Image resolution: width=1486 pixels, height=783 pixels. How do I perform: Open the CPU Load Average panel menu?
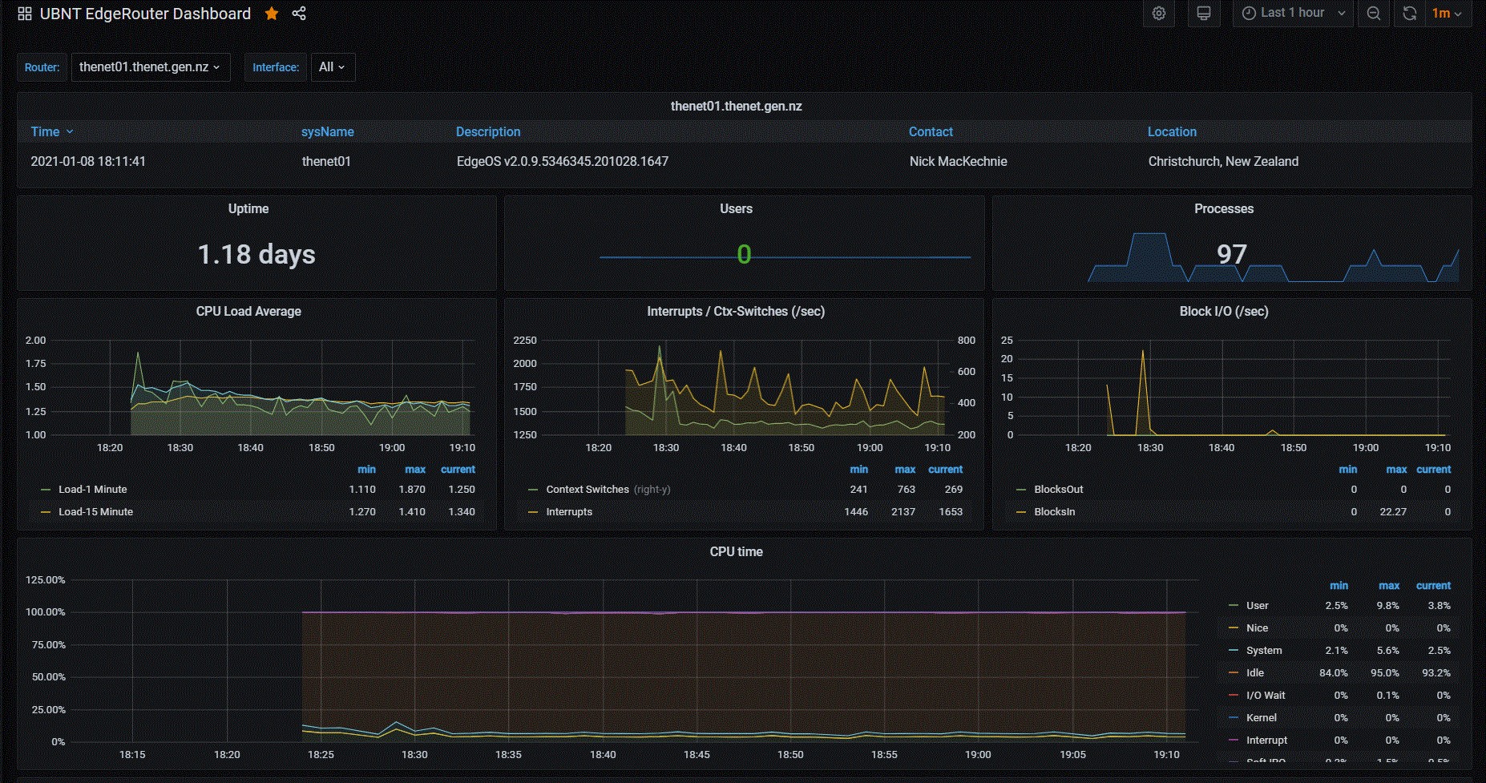248,312
